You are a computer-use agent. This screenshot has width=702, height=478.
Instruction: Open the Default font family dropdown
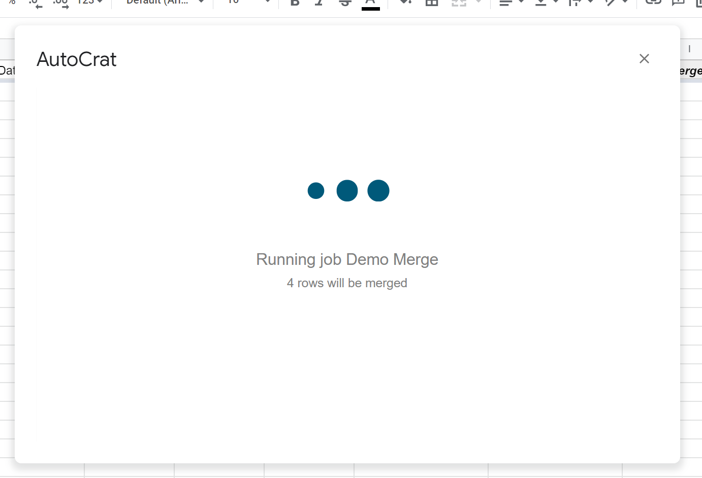165,3
